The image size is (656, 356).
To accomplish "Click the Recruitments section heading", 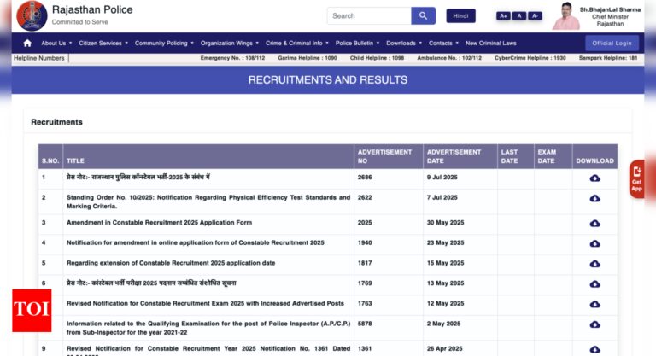I will pyautogui.click(x=57, y=122).
